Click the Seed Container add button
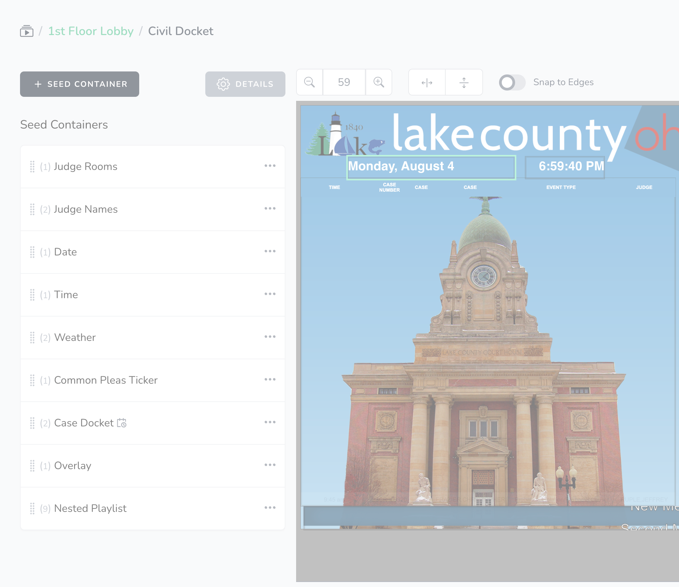 coord(79,84)
